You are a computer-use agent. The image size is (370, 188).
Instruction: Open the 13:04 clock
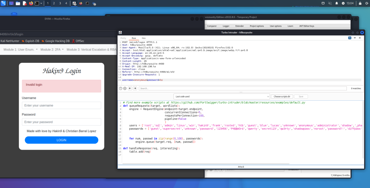pos(350,3)
